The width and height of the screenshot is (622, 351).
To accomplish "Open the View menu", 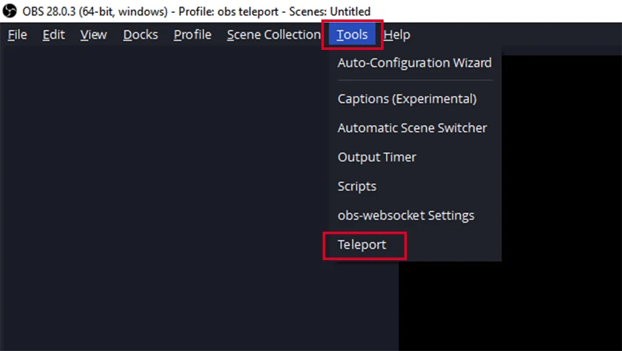I will click(x=93, y=35).
